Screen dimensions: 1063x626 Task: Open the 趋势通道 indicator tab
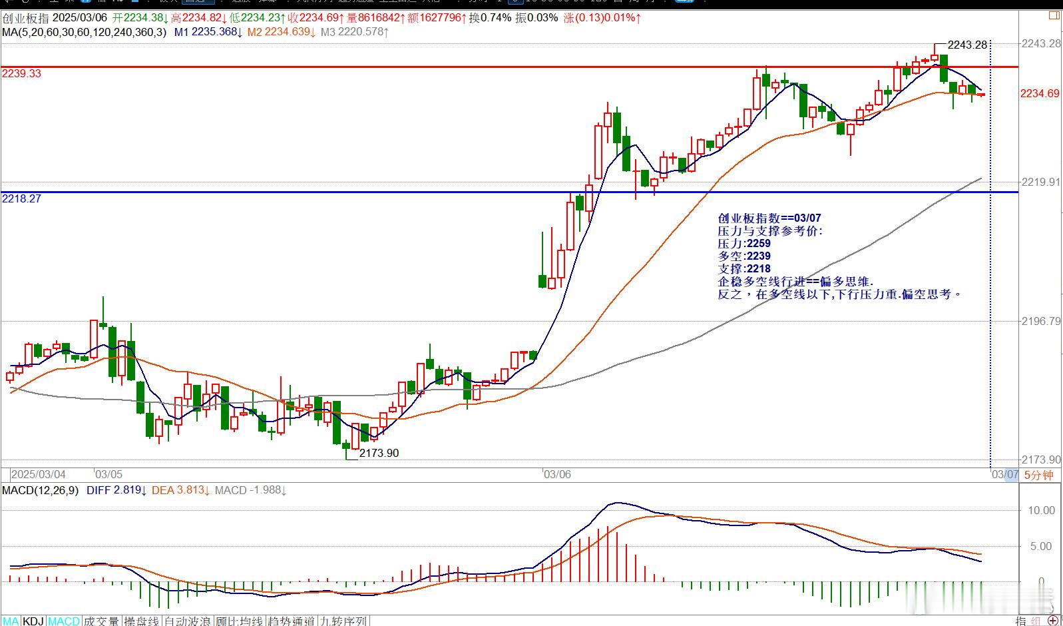click(x=291, y=621)
